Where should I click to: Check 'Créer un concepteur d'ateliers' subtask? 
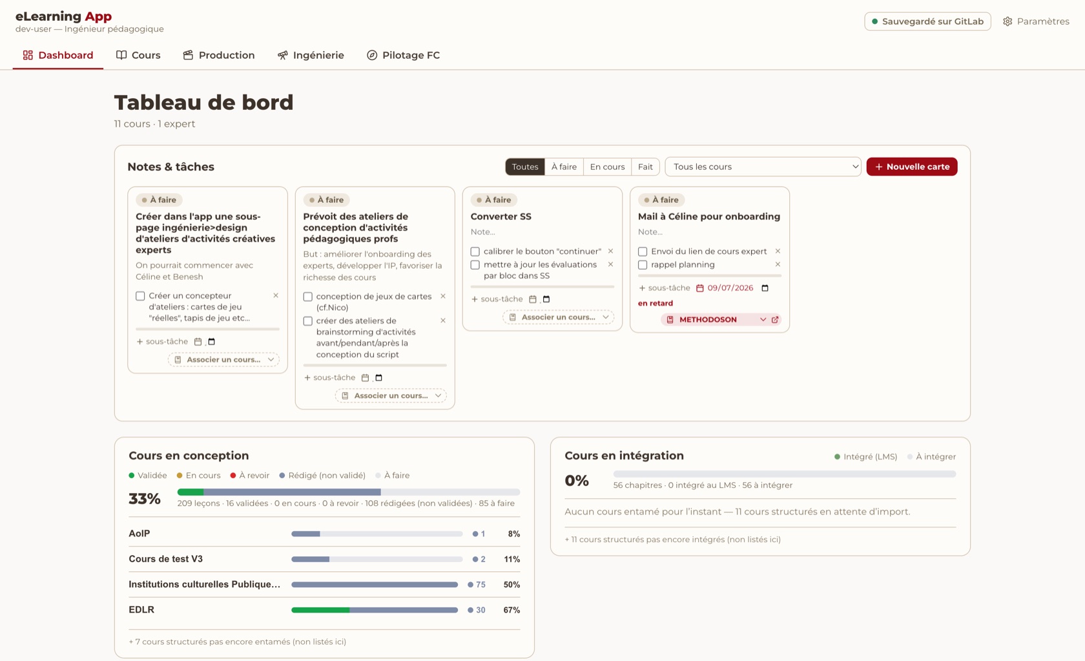140,296
